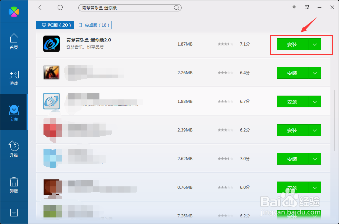This screenshot has width=339, height=224.
Task: Click the app icon in 1.88MB row
Action: 51,101
